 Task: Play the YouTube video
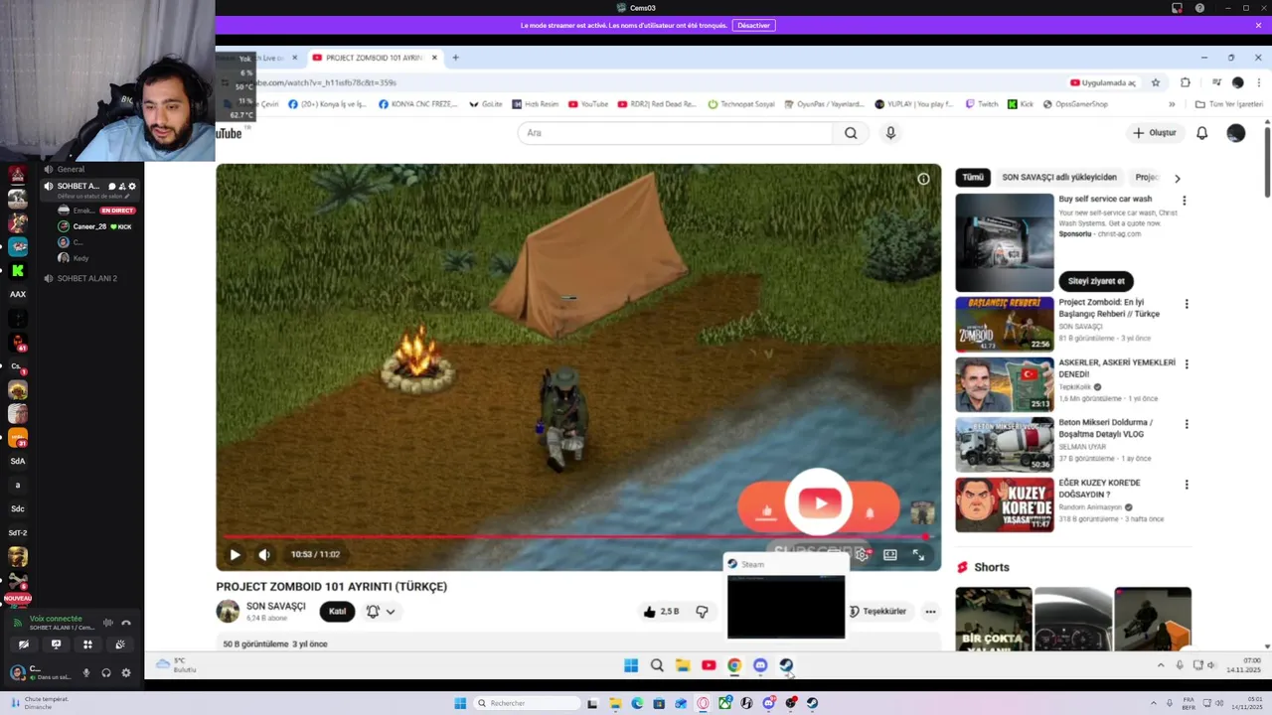click(x=235, y=555)
